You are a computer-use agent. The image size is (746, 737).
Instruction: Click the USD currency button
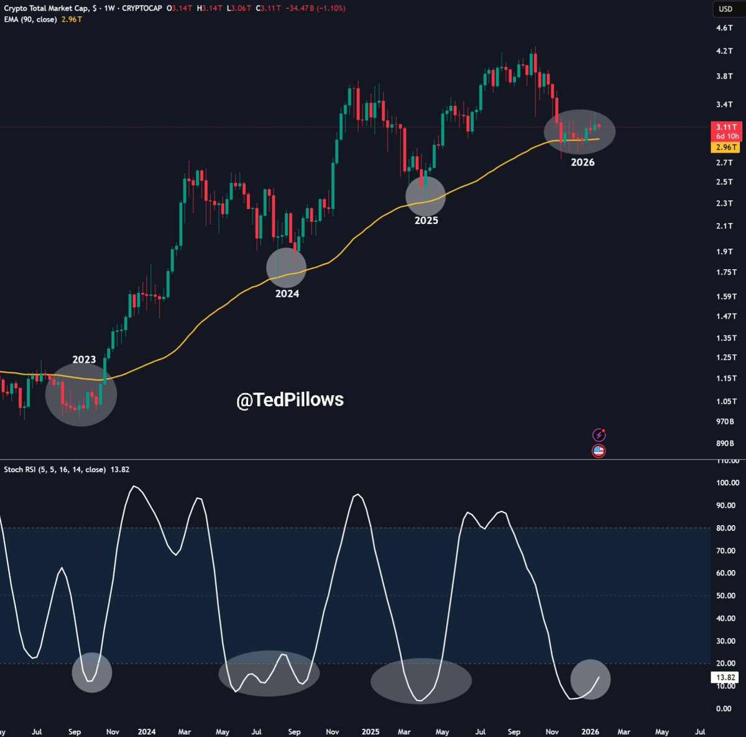[x=725, y=9]
